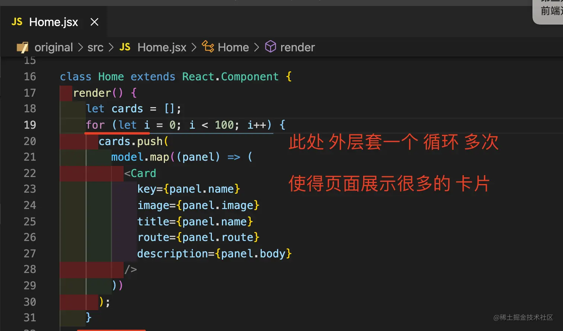Screen dimensions: 563x331
Task: Click "Component" in the class declaration
Action: [250, 77]
